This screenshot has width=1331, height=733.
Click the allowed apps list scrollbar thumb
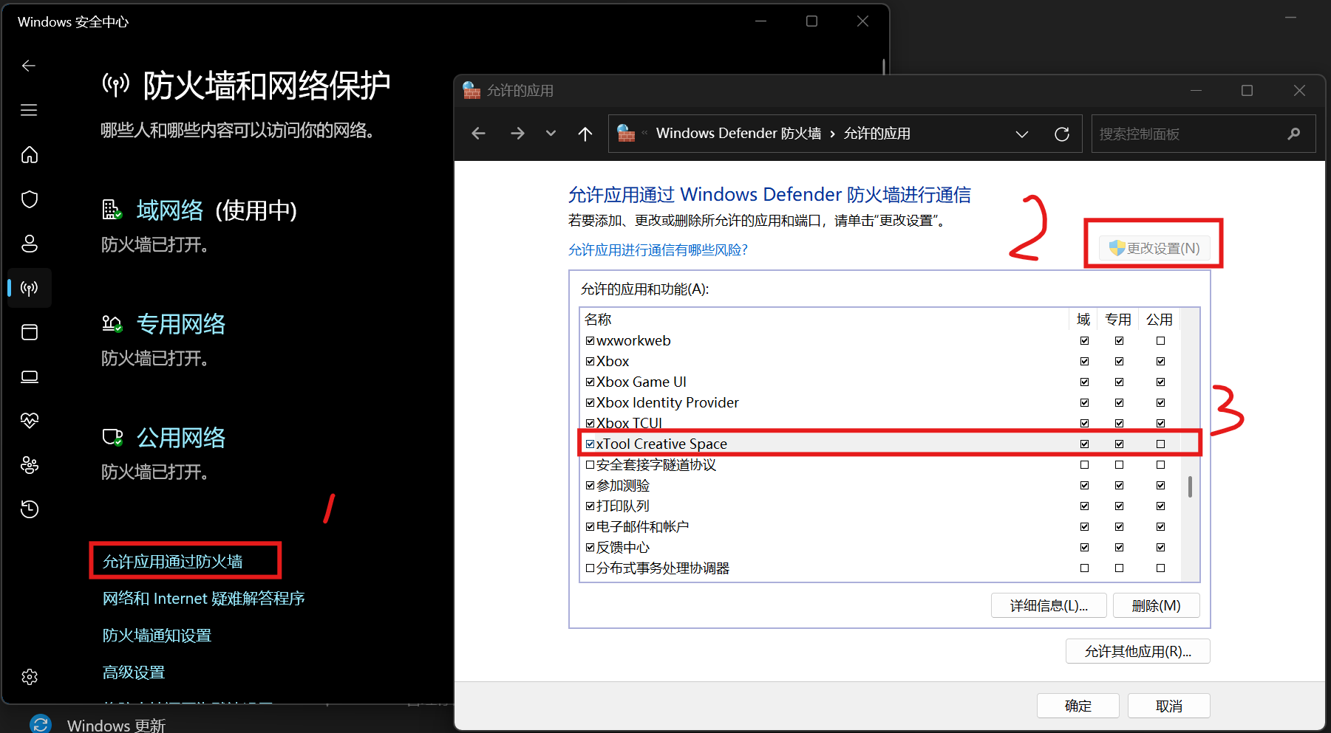pos(1189,486)
